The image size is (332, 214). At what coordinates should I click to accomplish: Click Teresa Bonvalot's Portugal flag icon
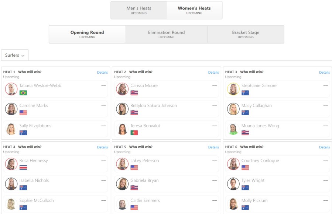tap(134, 133)
